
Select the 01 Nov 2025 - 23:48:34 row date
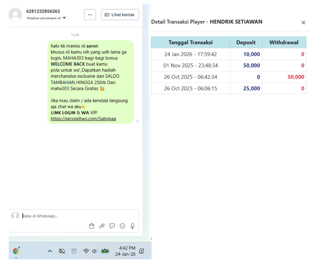pyautogui.click(x=190, y=65)
